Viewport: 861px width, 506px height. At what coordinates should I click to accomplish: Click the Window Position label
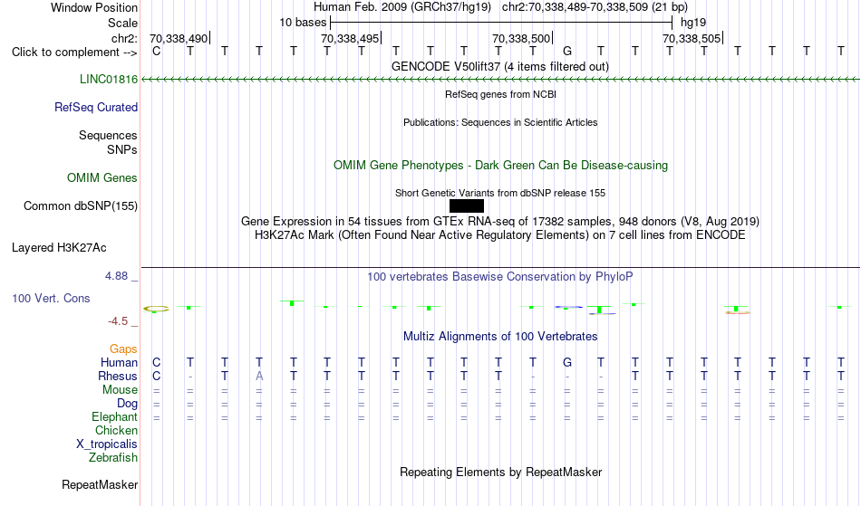(94, 7)
